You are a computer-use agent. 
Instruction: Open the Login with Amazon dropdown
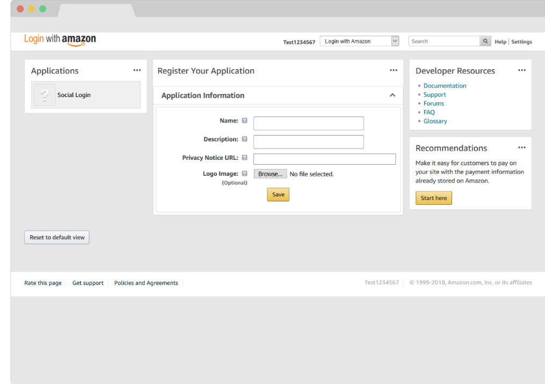coord(359,41)
